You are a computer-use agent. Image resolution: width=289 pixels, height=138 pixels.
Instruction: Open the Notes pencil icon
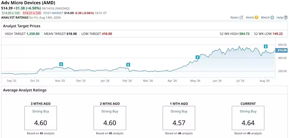[241, 17]
